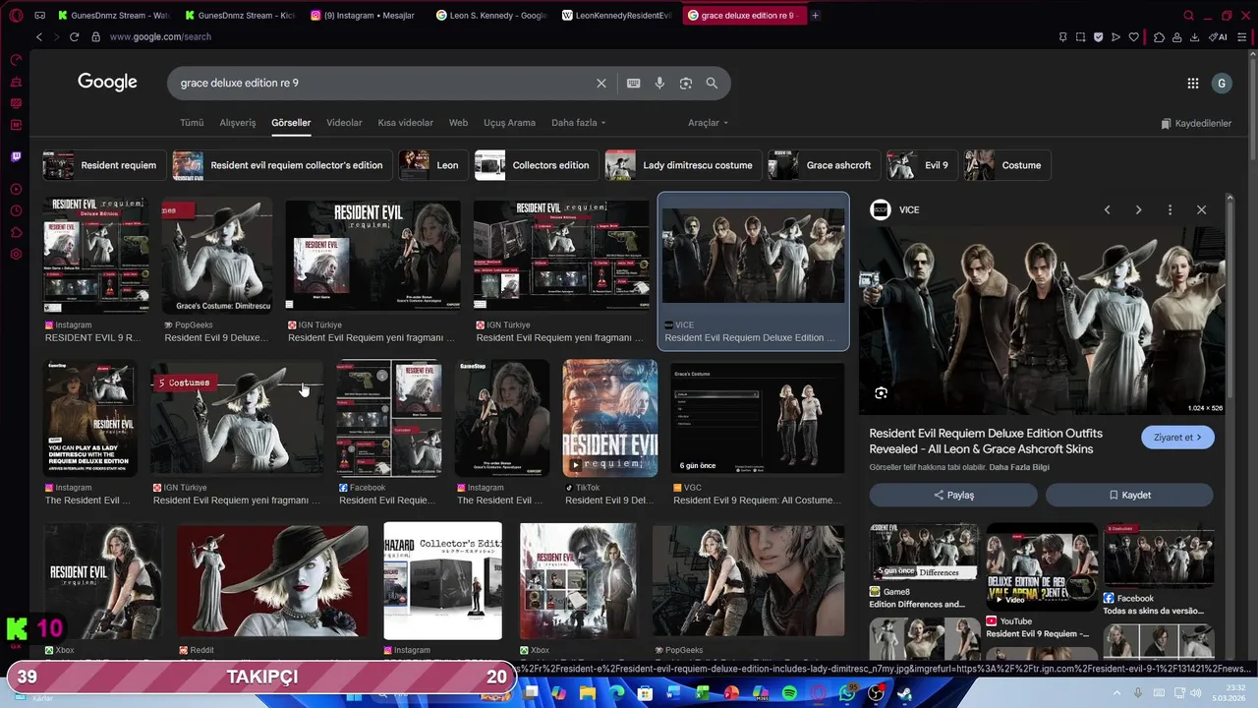
Task: Switch to the Instagram Mesajlar browser tab
Action: (363, 15)
